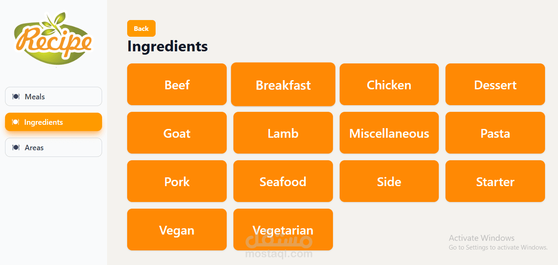The image size is (558, 265).
Task: Select the Chicken card
Action: (x=389, y=84)
